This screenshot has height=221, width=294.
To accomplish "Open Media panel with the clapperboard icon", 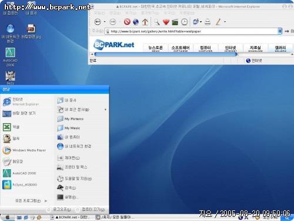I will click(175, 22).
